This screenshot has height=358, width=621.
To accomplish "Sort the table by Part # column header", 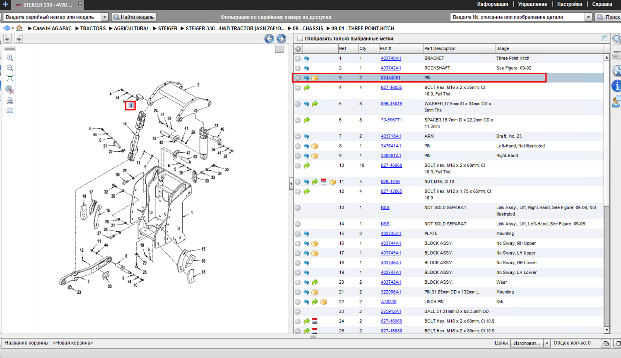I will pos(400,49).
